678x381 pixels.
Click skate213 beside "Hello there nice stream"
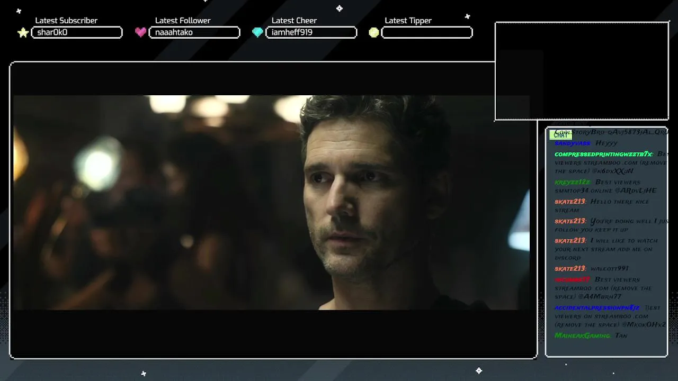(x=570, y=202)
